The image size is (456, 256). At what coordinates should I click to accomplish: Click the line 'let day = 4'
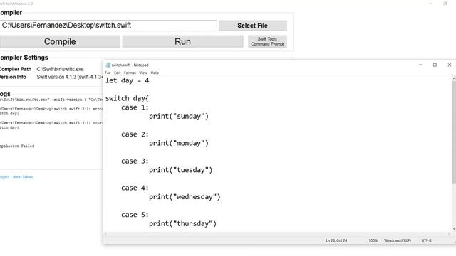(127, 80)
